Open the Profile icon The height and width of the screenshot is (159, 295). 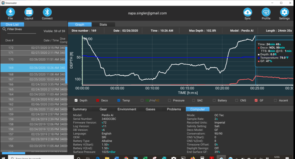[x=266, y=12]
